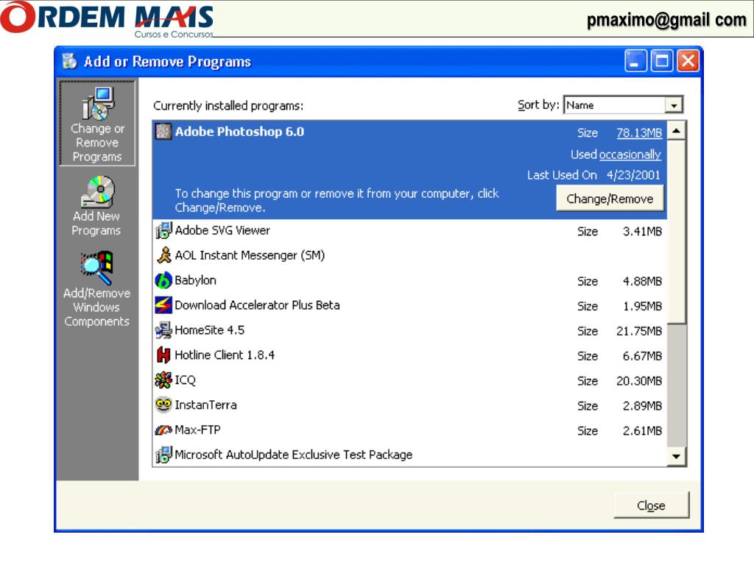Click the 20.30MB size value
This screenshot has height=565, width=754.
point(639,382)
